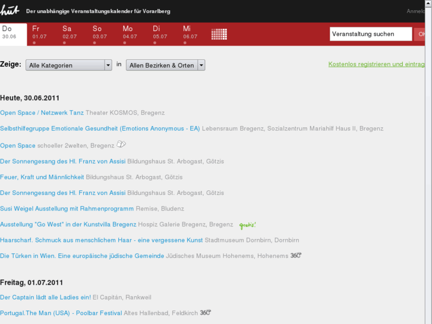
Task: Open the calendar grid icon
Action: pyautogui.click(x=219, y=34)
